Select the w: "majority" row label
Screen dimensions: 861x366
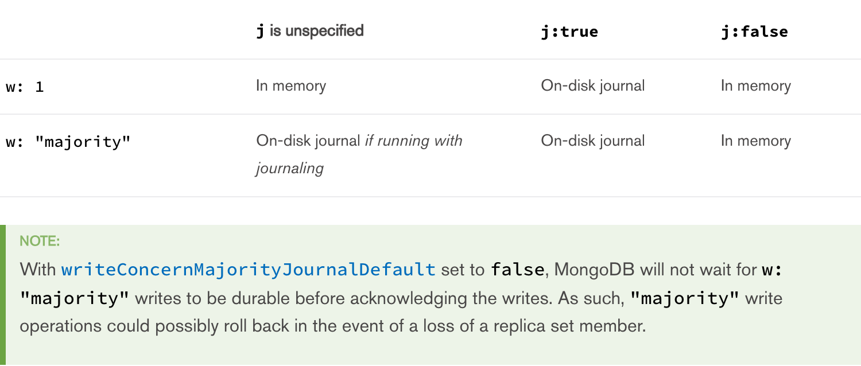click(x=68, y=142)
